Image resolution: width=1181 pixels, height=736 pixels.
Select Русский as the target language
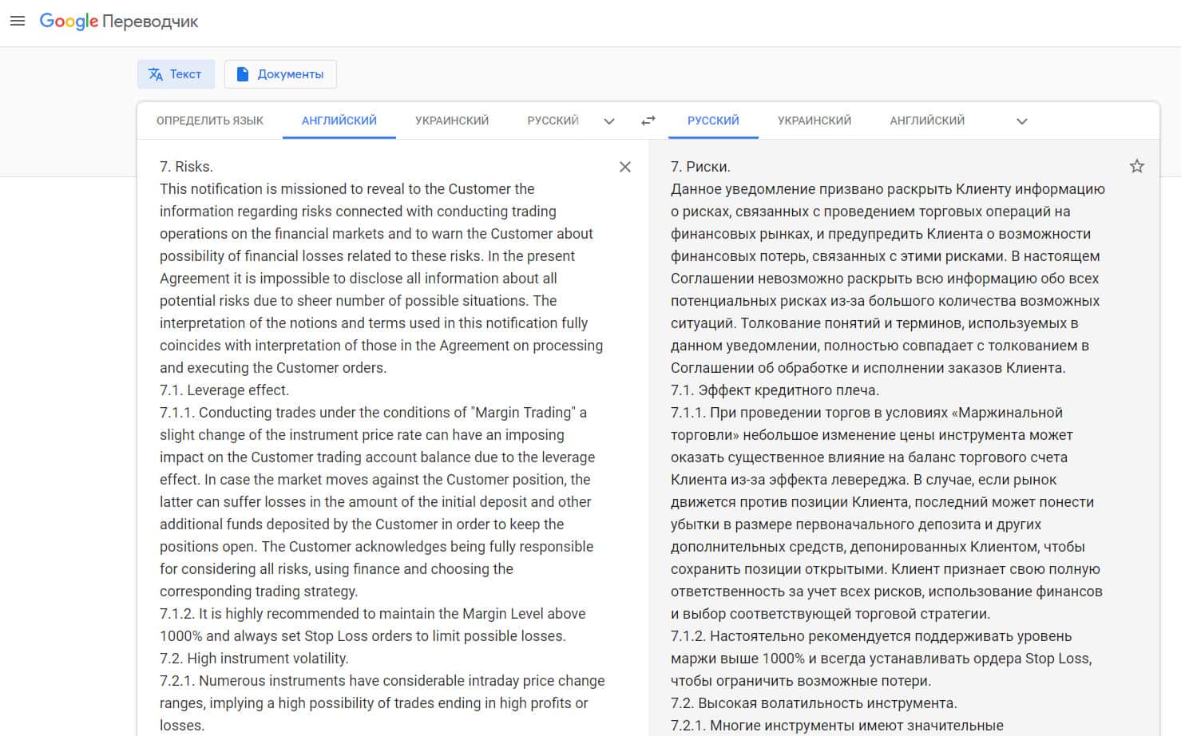click(713, 121)
